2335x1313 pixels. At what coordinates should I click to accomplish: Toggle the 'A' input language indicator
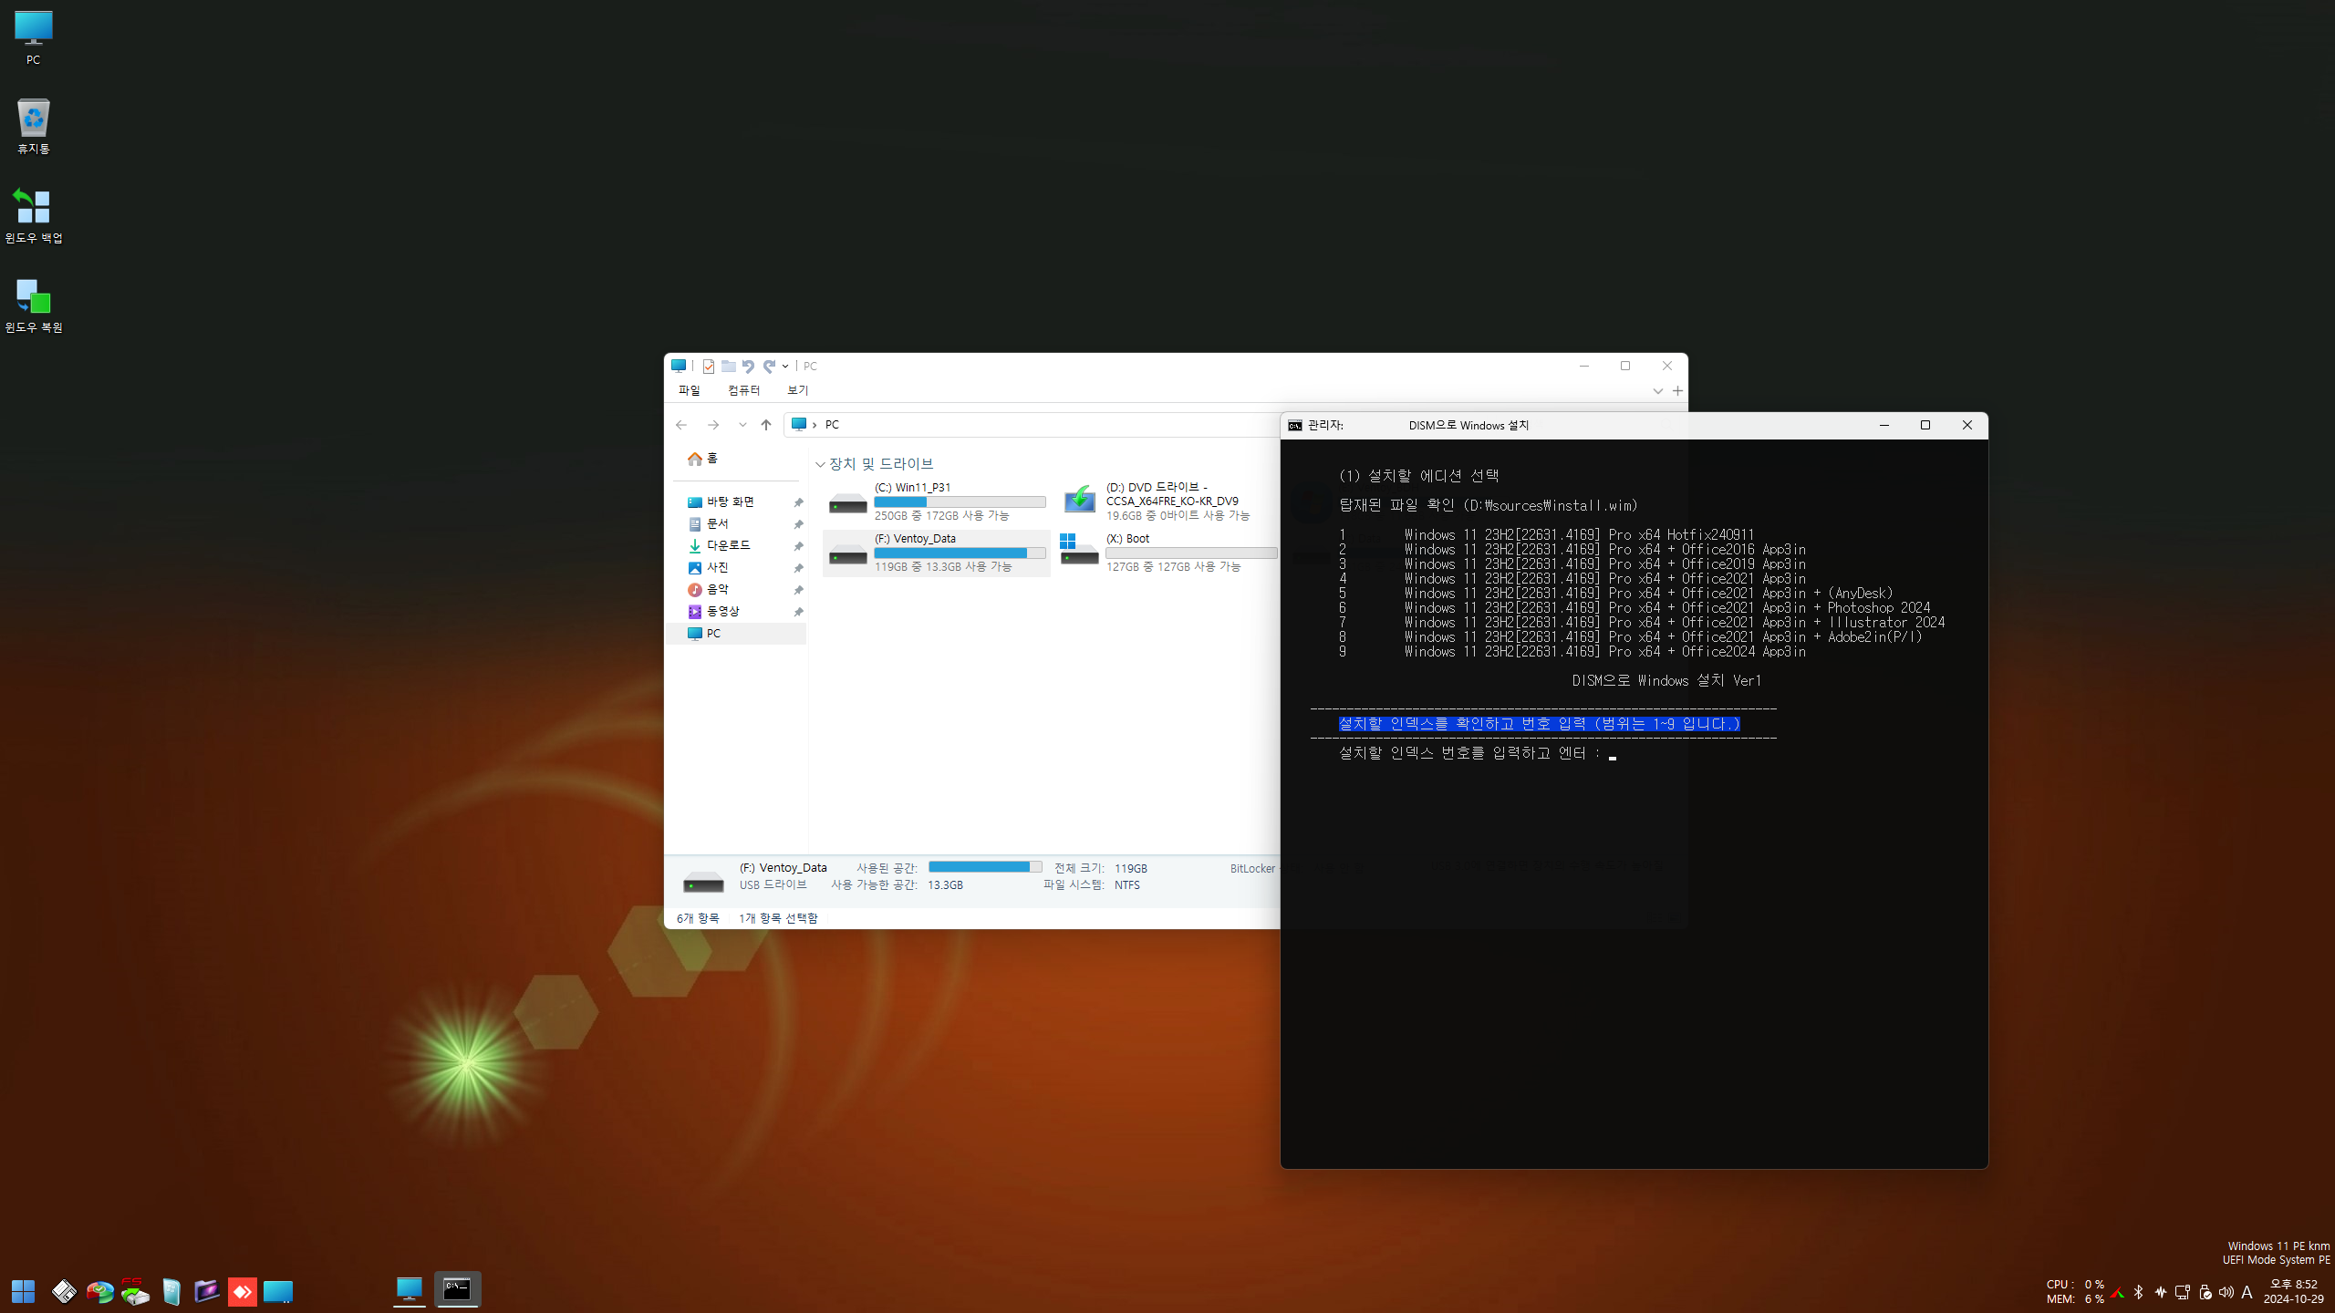[2247, 1292]
